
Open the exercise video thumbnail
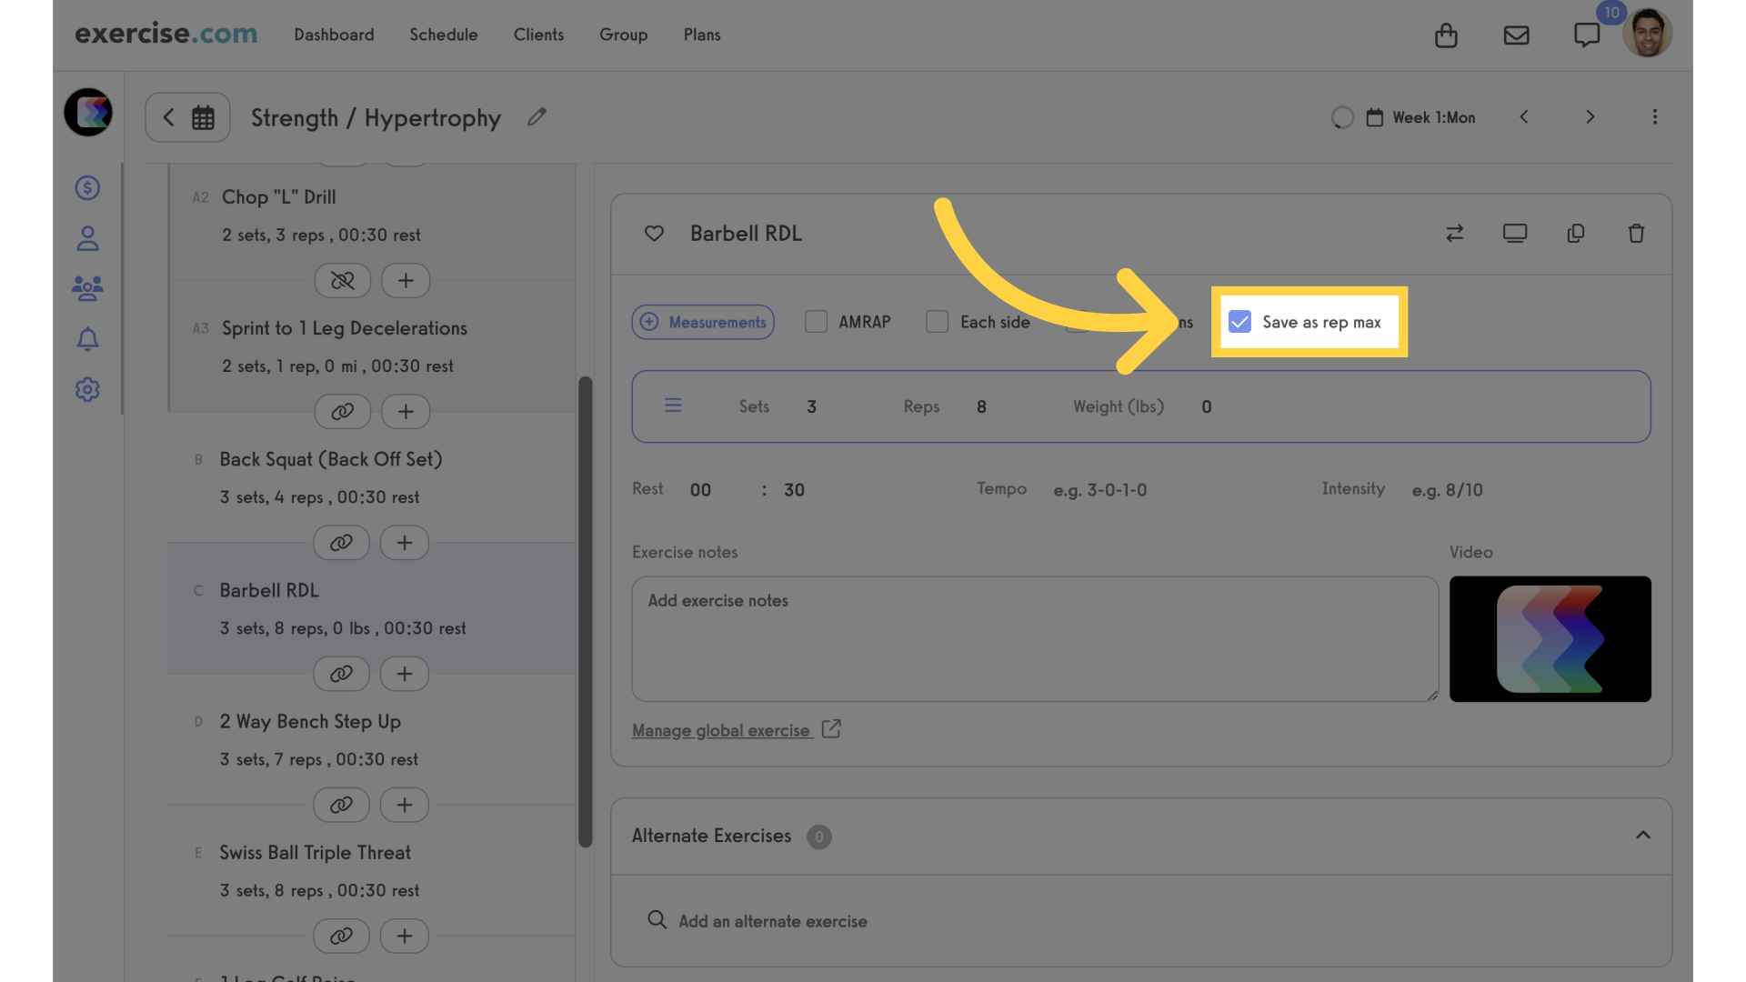pos(1550,638)
